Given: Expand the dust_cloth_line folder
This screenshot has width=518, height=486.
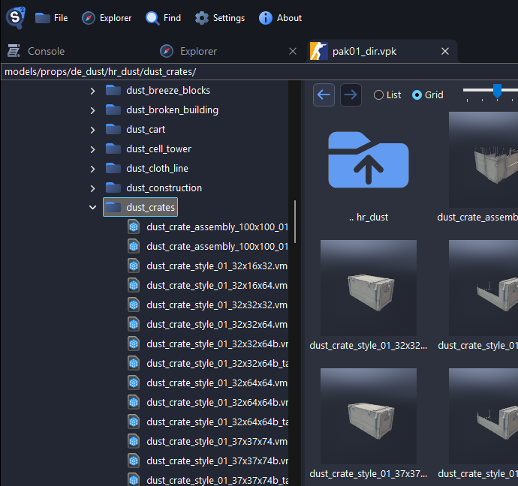Looking at the screenshot, I should (92, 169).
